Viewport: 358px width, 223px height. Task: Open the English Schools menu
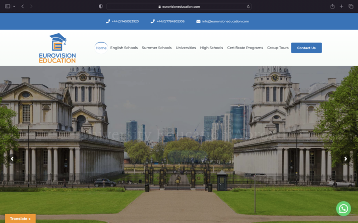124,48
